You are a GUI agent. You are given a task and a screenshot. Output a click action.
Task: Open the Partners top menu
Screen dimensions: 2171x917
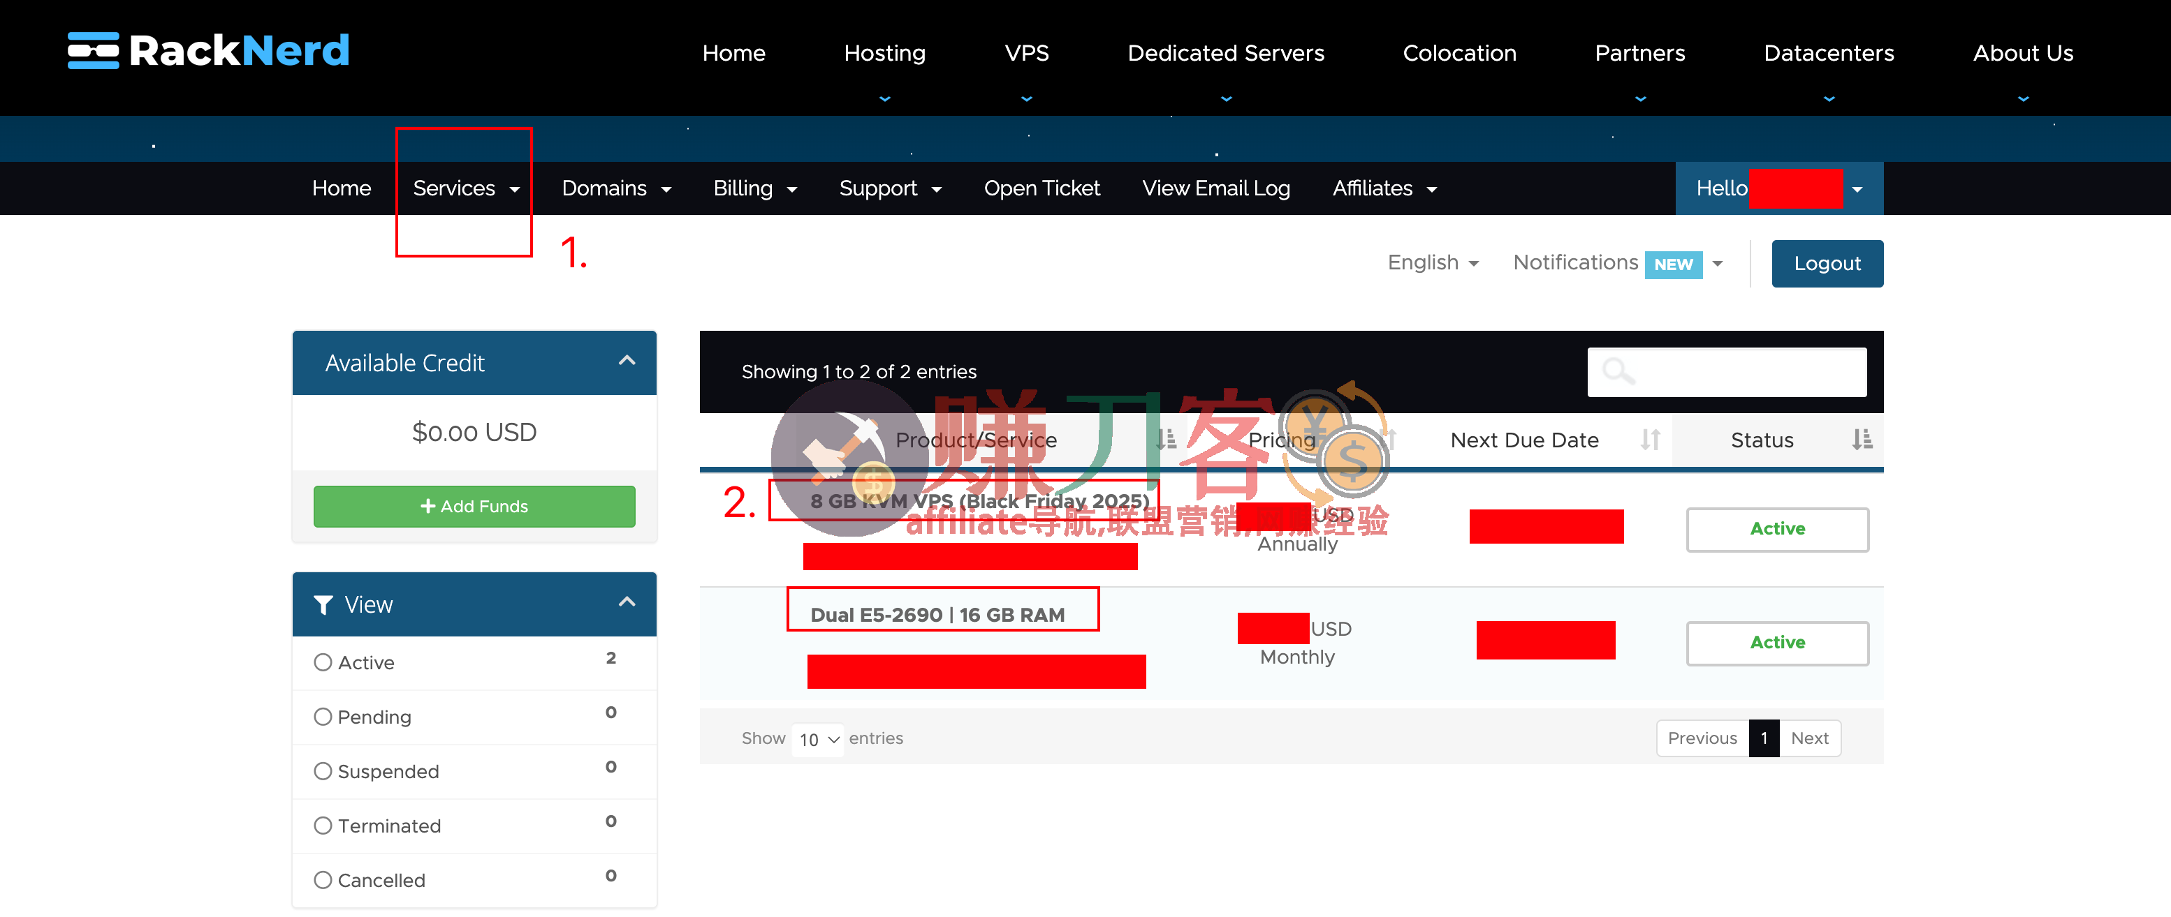coord(1639,53)
